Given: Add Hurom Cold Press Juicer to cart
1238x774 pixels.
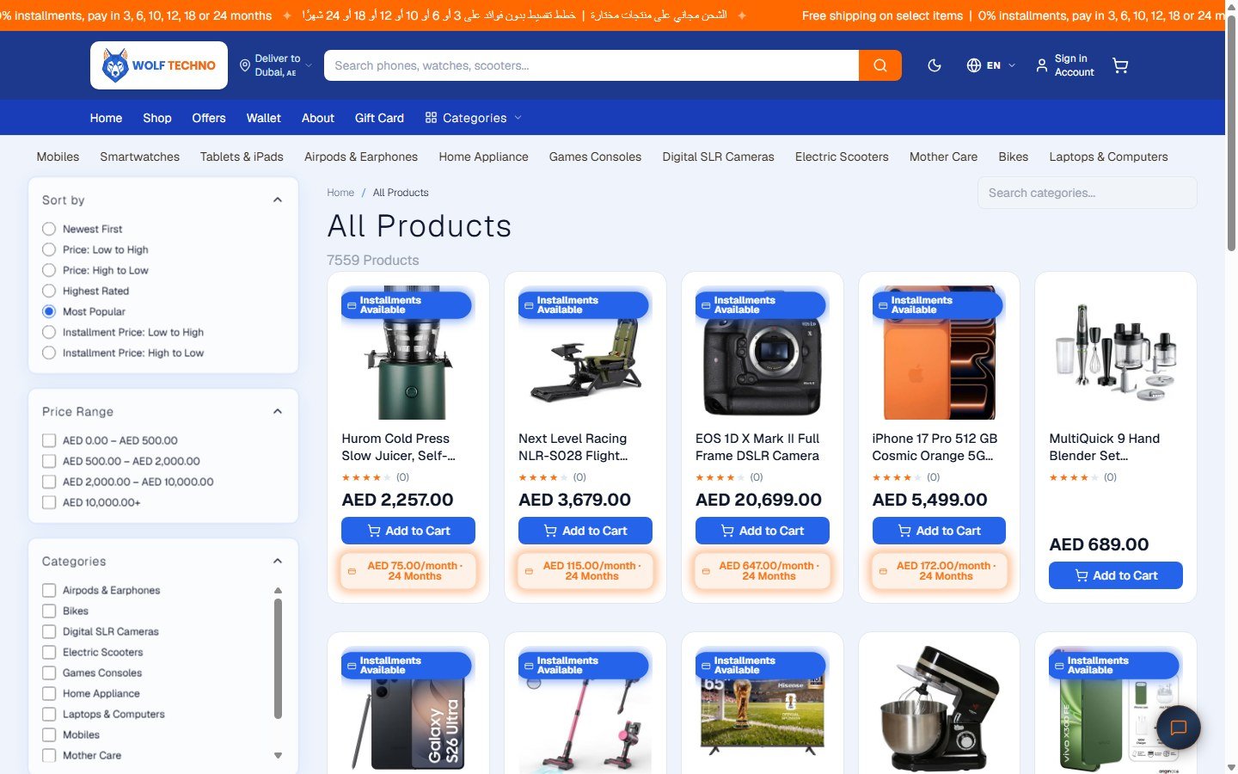Looking at the screenshot, I should (408, 531).
